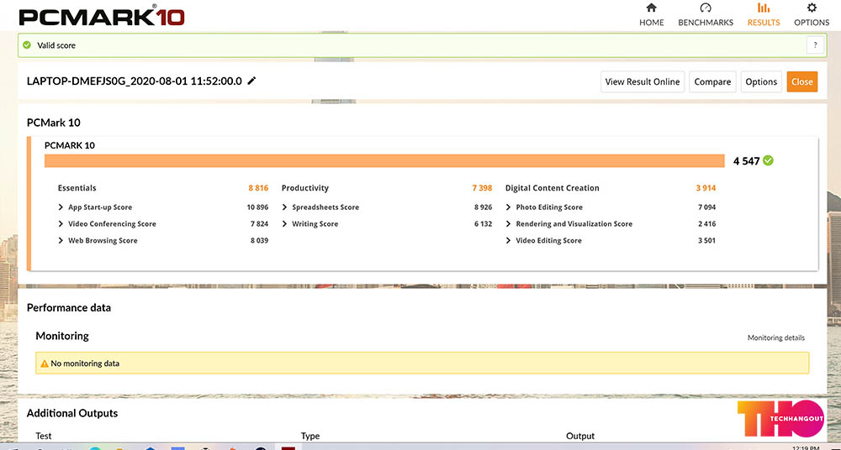Click the Compare button

pos(712,82)
